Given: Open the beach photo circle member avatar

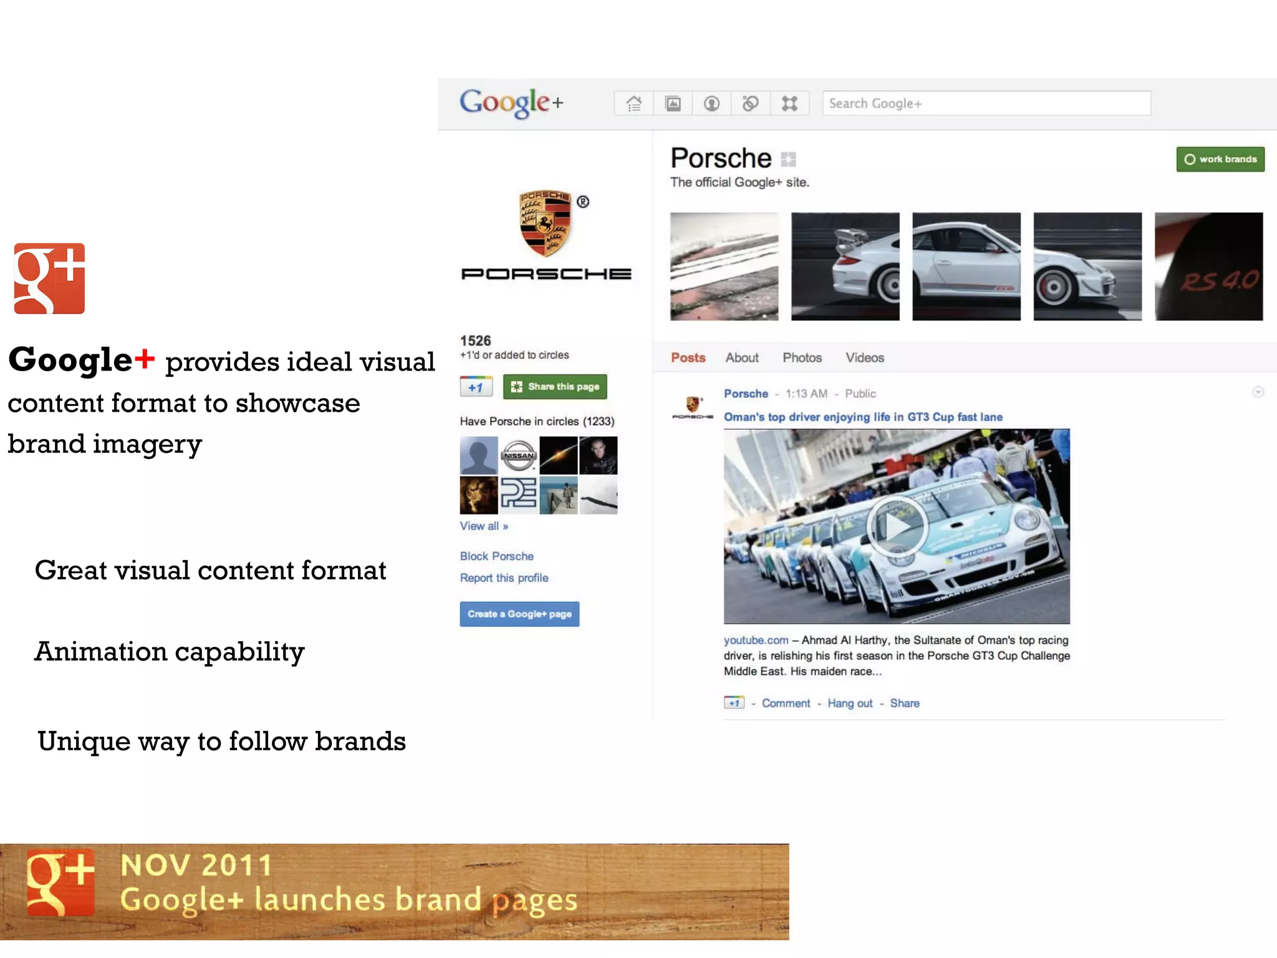Looking at the screenshot, I should coord(559,495).
